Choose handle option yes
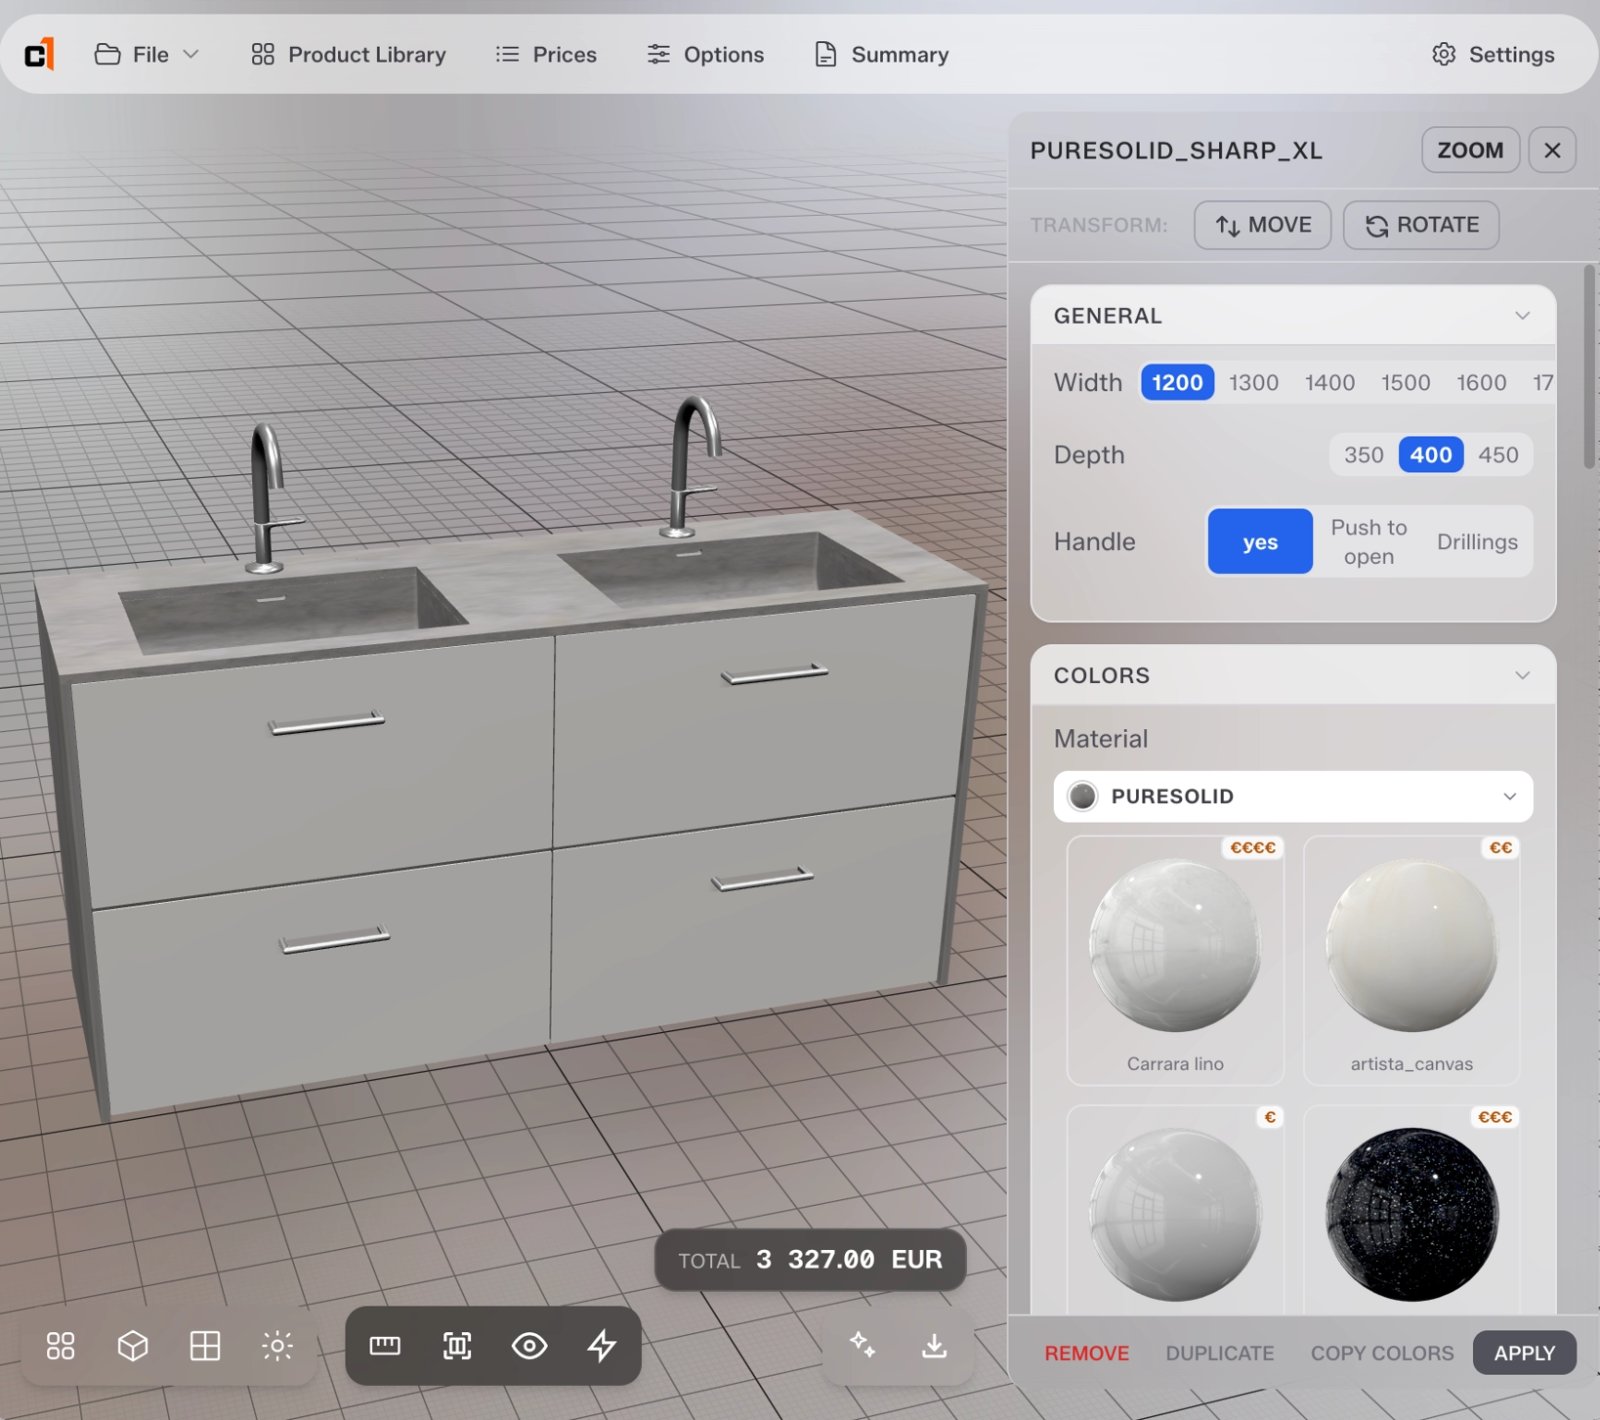The width and height of the screenshot is (1600, 1420). pyautogui.click(x=1260, y=541)
